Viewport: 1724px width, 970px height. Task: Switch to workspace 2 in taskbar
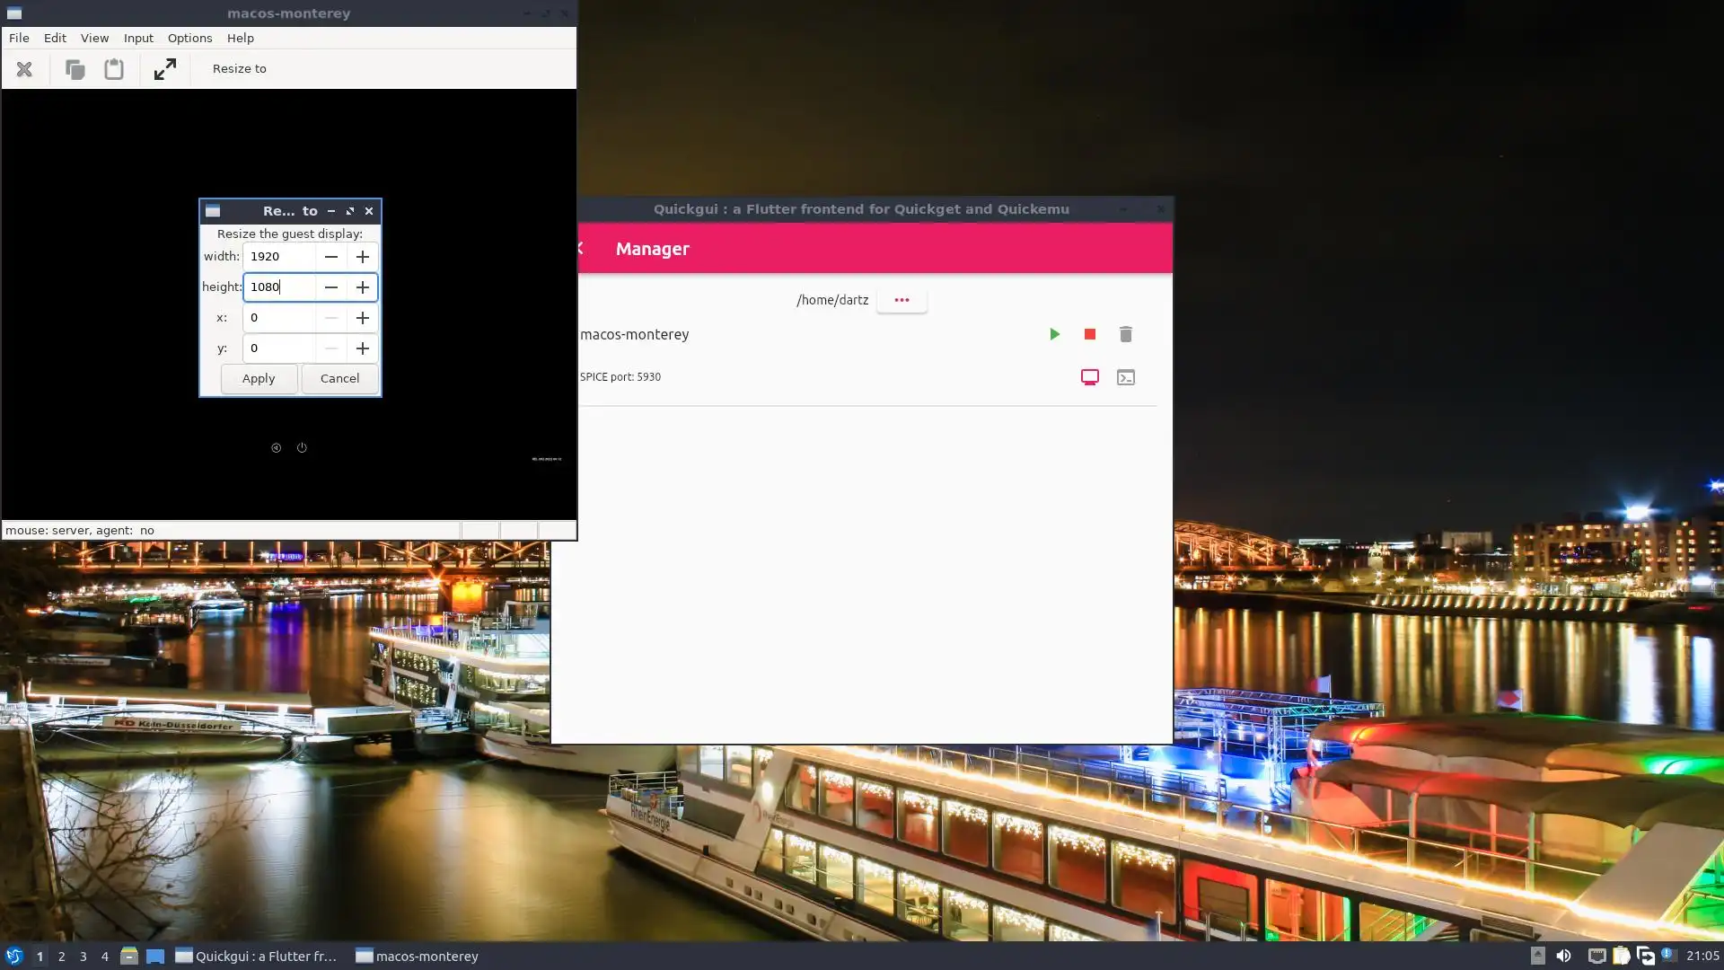click(x=61, y=956)
